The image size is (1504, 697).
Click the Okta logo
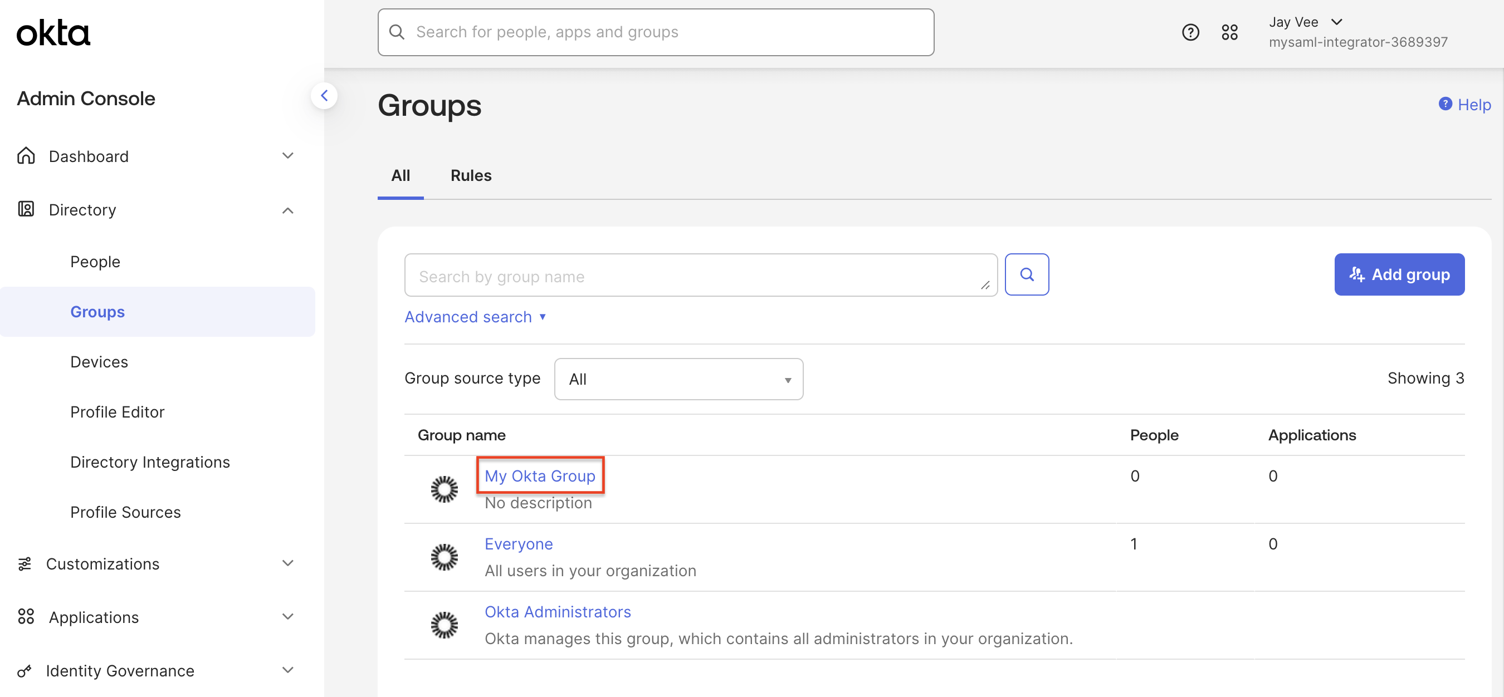(x=53, y=33)
